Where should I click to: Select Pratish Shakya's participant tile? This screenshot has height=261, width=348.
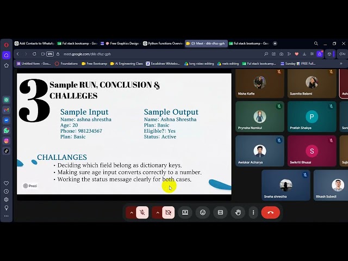(x=312, y=117)
